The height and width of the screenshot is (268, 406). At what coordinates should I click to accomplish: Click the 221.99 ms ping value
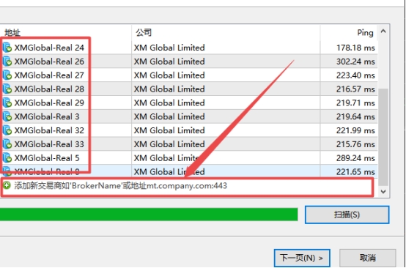click(x=355, y=130)
